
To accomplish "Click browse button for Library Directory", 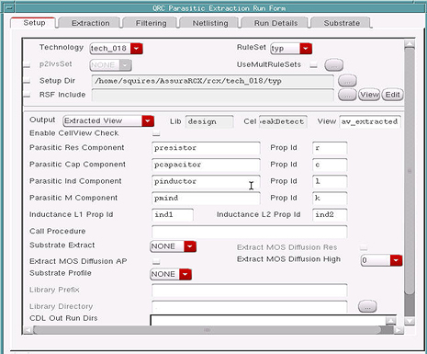I will [367, 306].
